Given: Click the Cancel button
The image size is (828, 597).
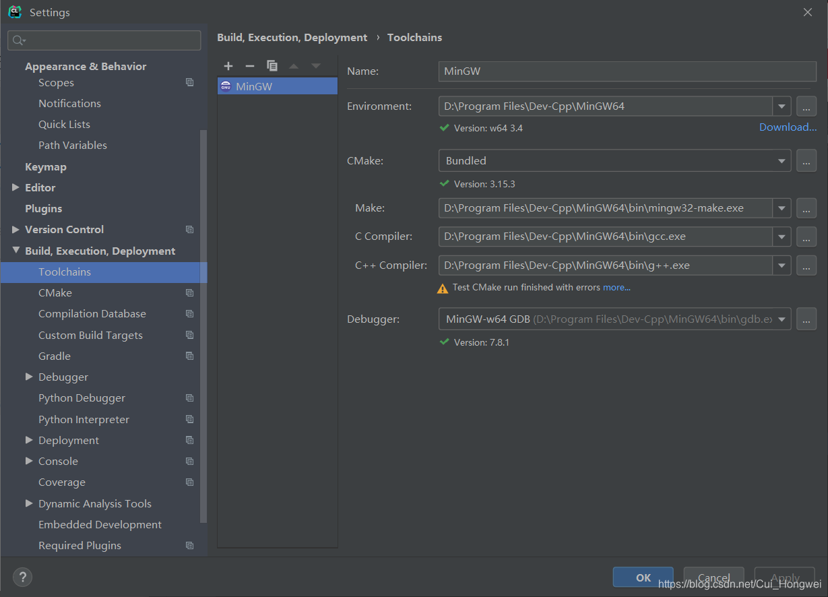Looking at the screenshot, I should point(713,577).
